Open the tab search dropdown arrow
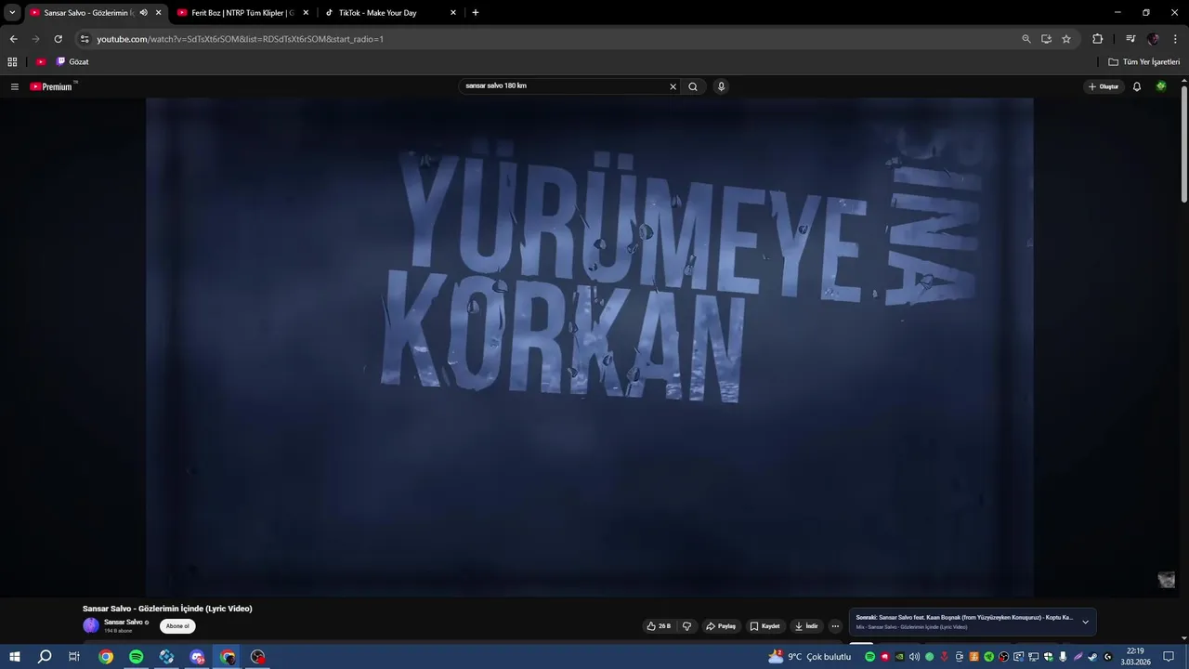Image resolution: width=1189 pixels, height=669 pixels. 12,13
